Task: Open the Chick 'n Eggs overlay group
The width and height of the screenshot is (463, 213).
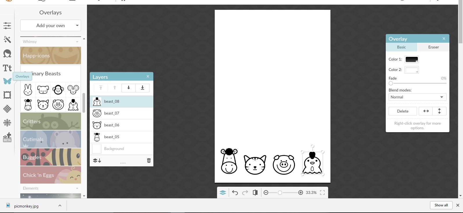Action: click(51, 175)
